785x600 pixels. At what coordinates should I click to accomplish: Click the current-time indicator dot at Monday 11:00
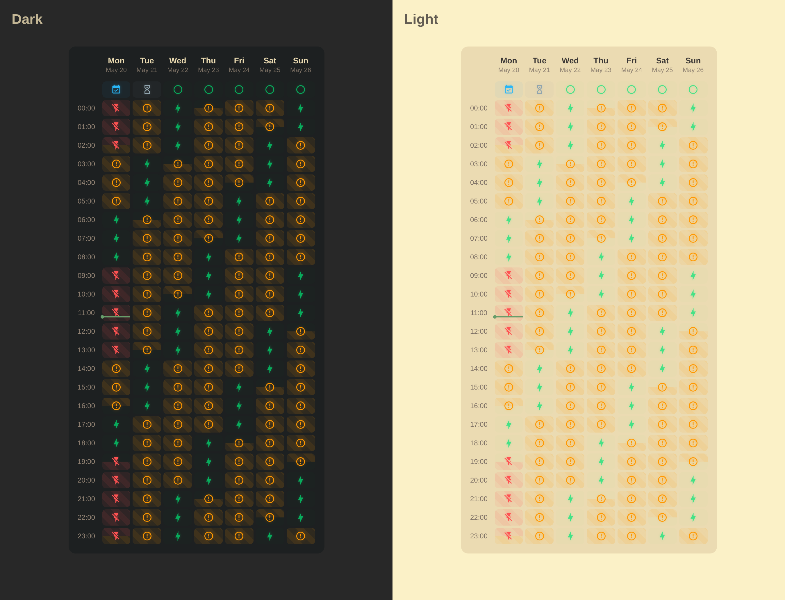[103, 317]
